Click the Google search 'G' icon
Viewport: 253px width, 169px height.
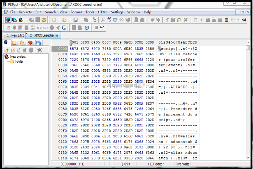(x=64, y=27)
